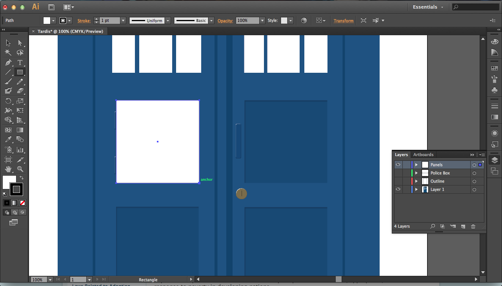This screenshot has width=502, height=286.
Task: Toggle visibility of Layer 1
Action: click(x=398, y=189)
